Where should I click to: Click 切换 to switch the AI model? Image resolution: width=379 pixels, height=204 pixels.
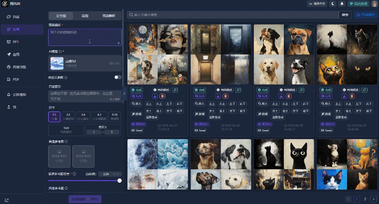tap(115, 63)
